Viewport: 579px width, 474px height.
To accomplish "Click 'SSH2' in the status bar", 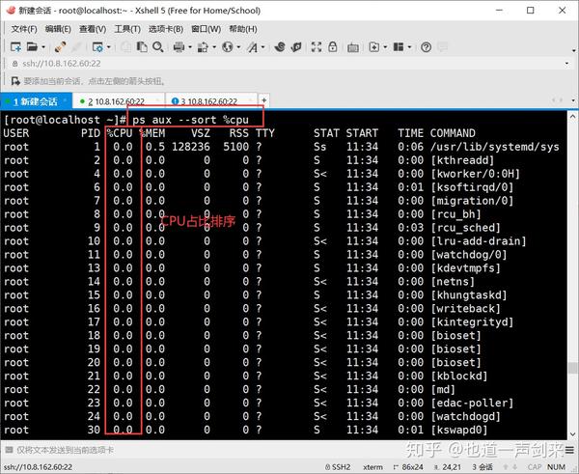I will coord(338,467).
